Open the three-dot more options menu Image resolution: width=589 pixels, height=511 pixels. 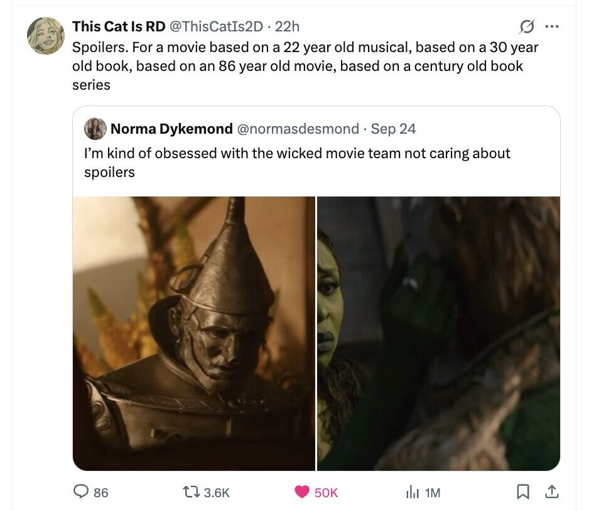point(551,26)
